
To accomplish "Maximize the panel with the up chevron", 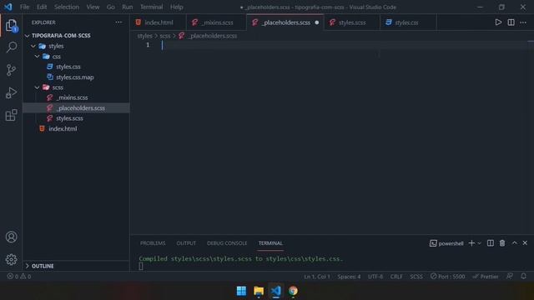I will (515, 242).
